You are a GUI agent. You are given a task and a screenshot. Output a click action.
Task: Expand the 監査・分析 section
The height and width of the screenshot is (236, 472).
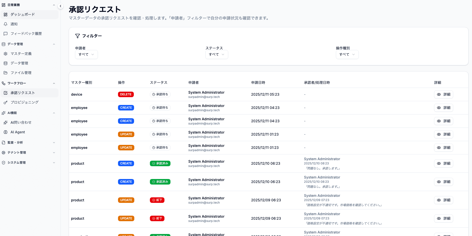coord(54,143)
